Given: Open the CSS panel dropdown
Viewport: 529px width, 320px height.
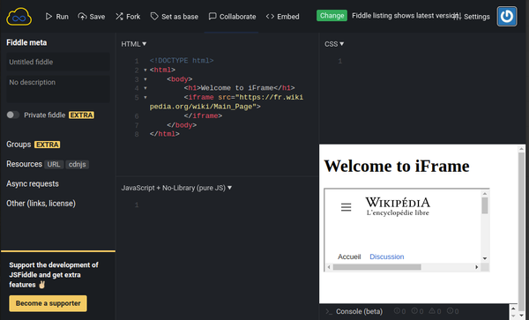Looking at the screenshot, I should coord(334,44).
